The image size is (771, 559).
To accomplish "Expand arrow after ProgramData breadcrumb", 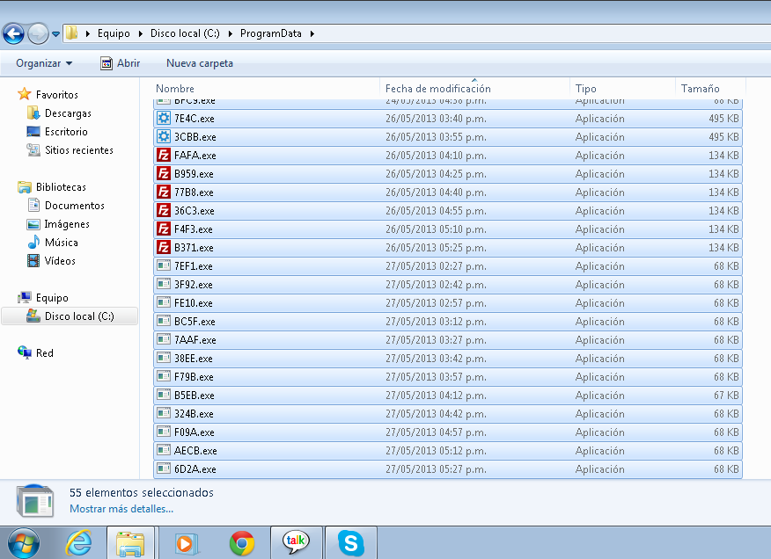I will point(312,33).
